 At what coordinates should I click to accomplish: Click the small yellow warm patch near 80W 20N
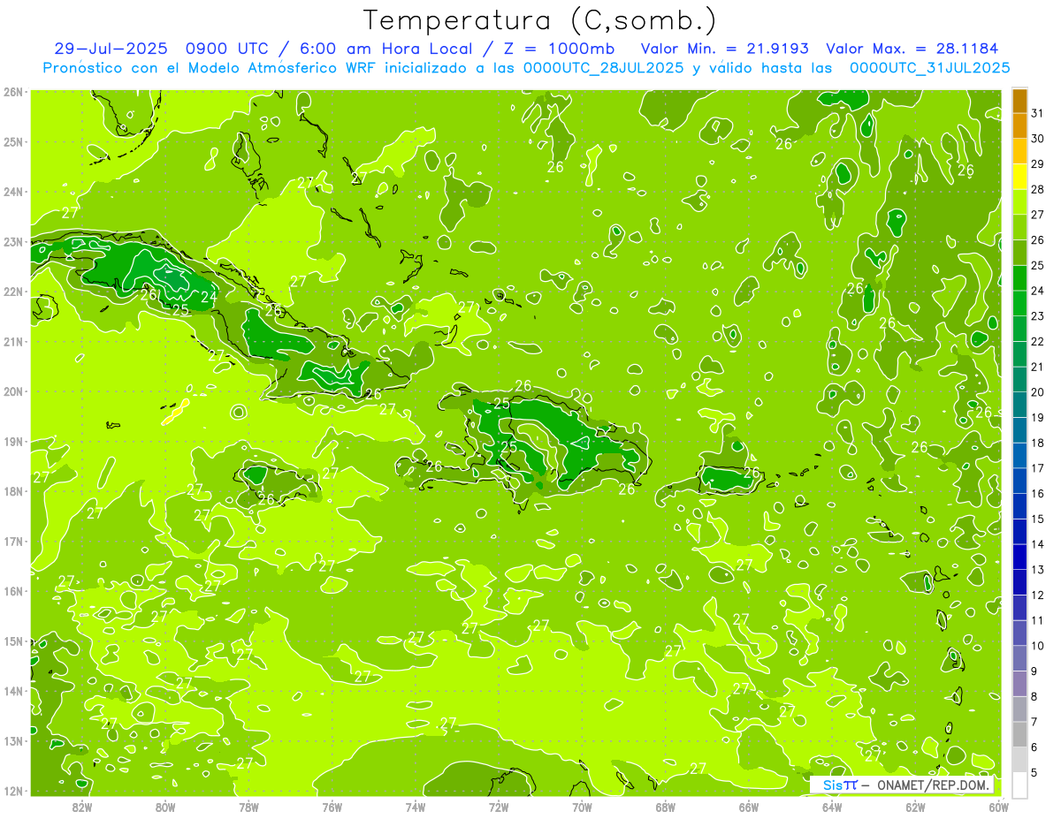(x=176, y=412)
